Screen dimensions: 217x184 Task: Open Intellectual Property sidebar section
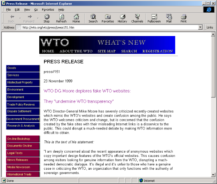pyautogui.click(x=23, y=82)
